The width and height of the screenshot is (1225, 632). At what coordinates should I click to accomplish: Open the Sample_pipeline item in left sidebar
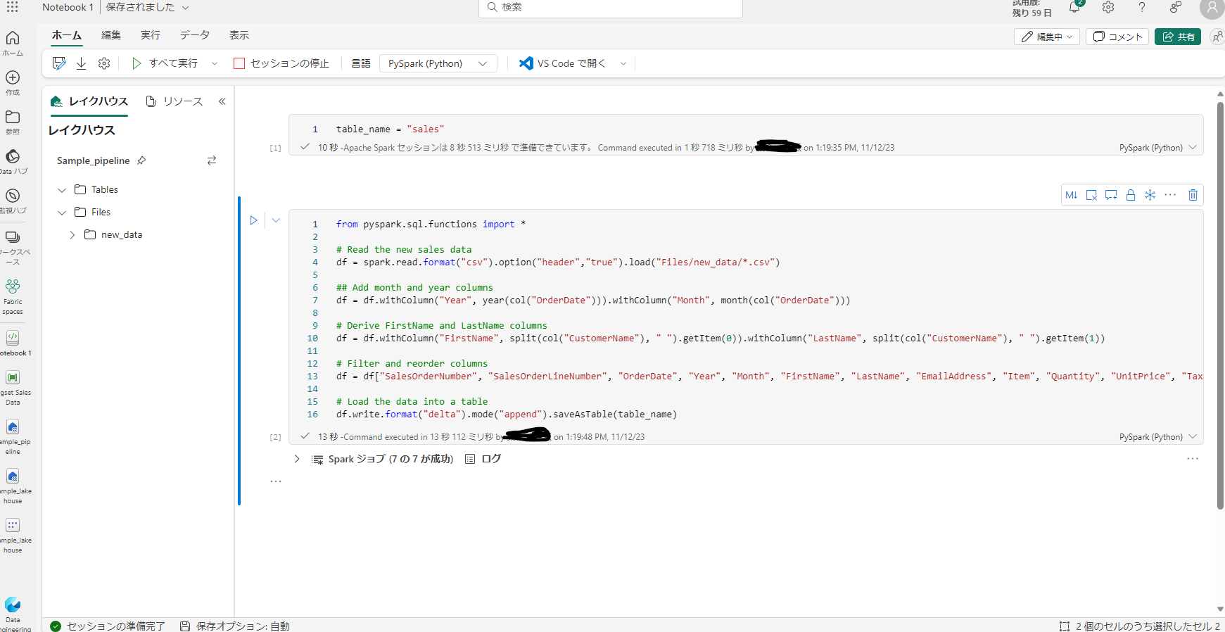(x=13, y=438)
